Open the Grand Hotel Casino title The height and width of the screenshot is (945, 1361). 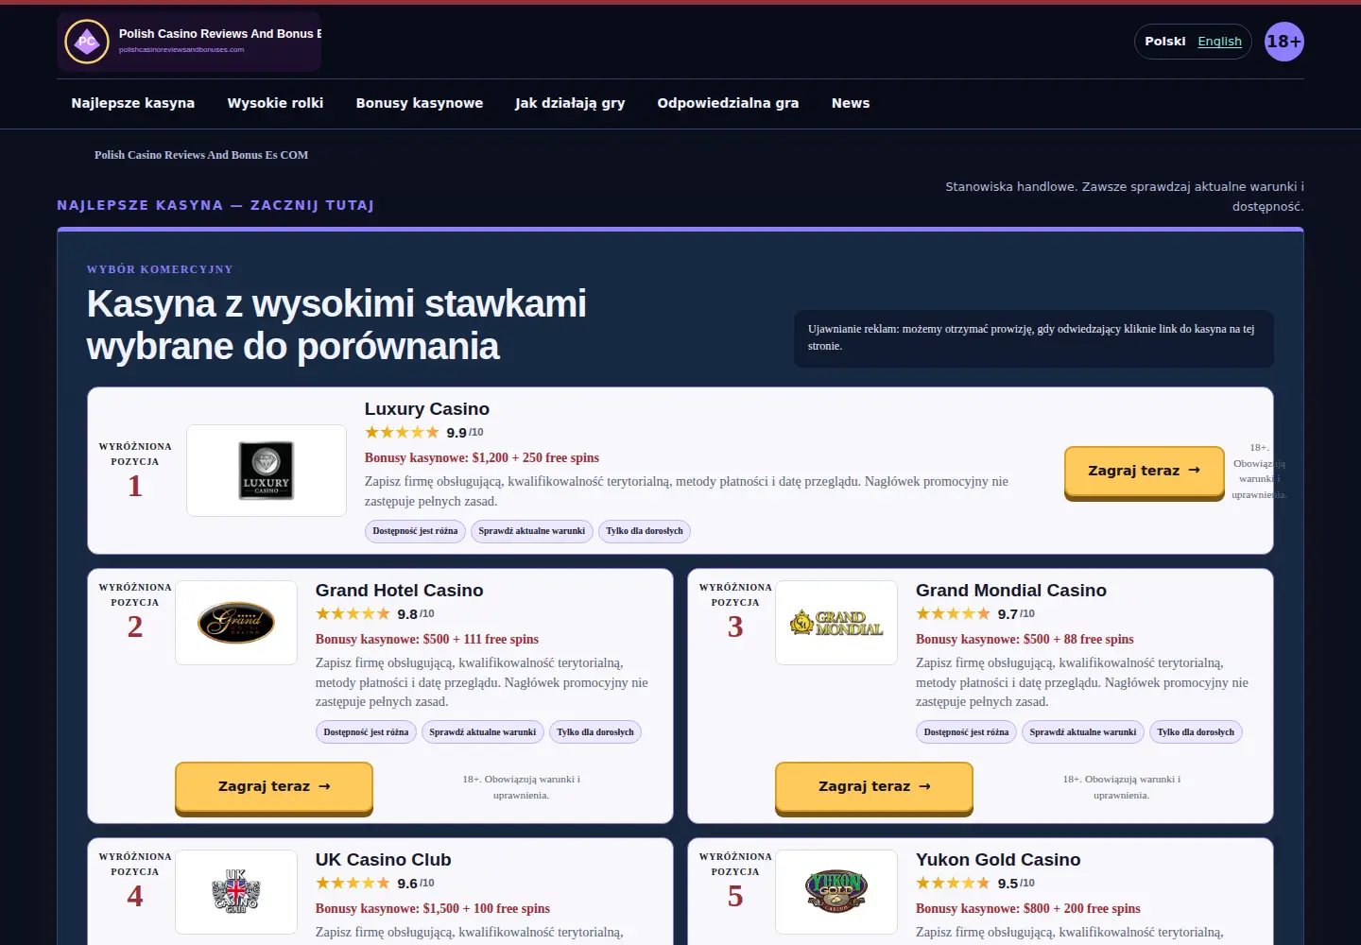(x=400, y=591)
